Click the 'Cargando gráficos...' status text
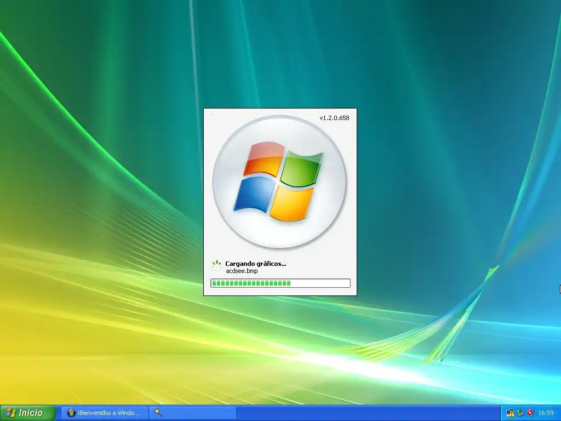 [255, 264]
